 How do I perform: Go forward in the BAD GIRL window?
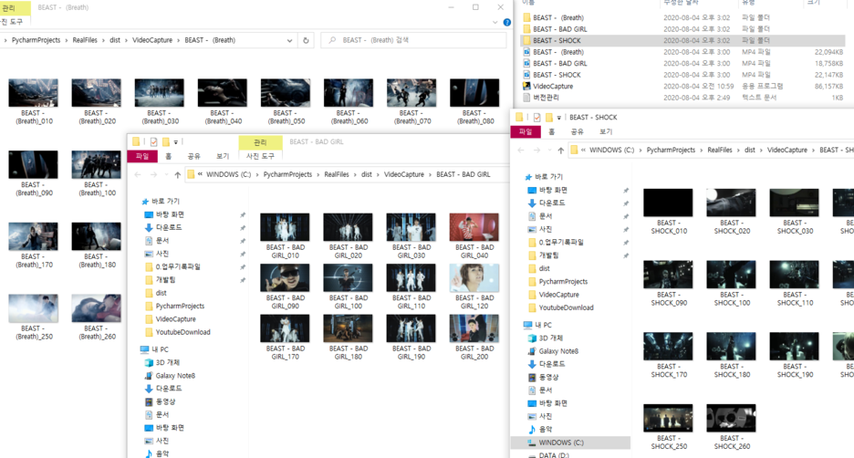(153, 175)
